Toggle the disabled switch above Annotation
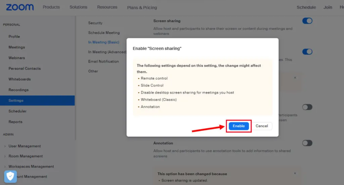 pos(307,107)
